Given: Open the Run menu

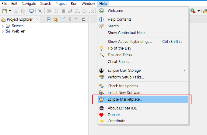Looking at the screenshot, I should 74,4.
